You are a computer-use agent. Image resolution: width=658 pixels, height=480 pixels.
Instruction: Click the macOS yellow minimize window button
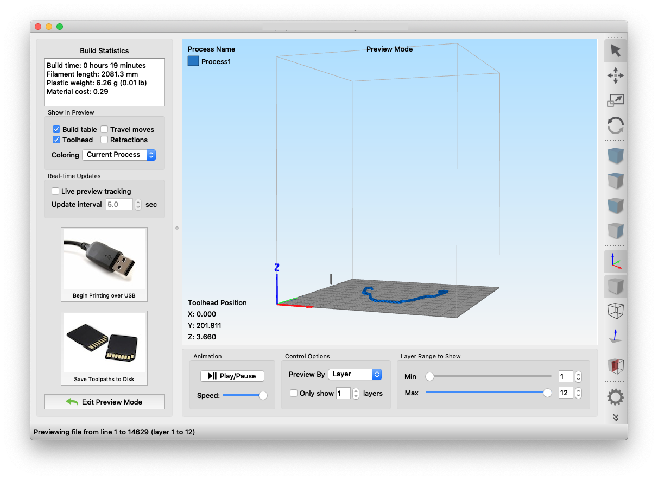click(x=49, y=27)
